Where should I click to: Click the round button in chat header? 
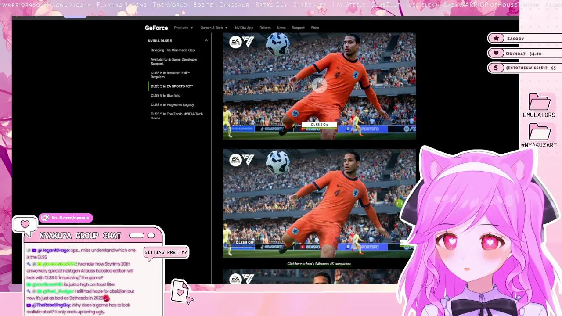pos(151,236)
